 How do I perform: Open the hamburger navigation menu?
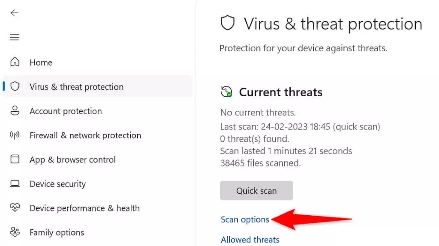point(15,37)
